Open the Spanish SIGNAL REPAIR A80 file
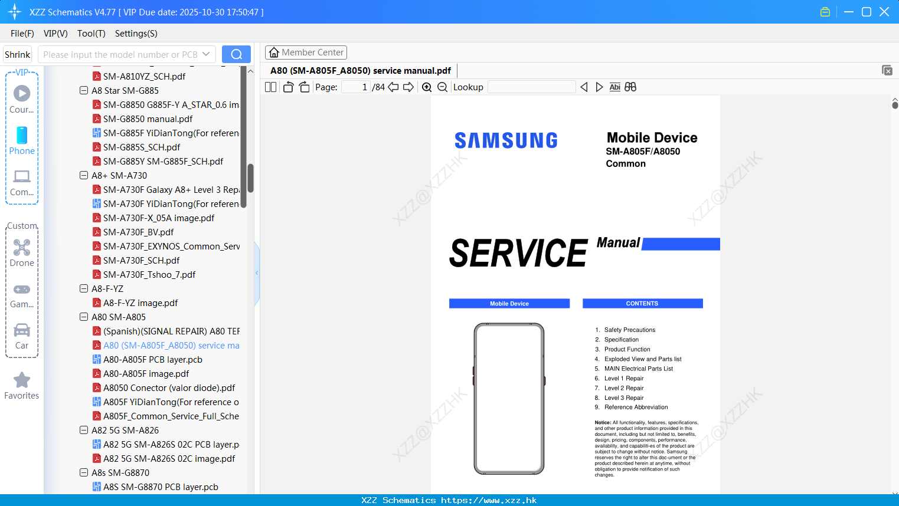Viewport: 899px width, 506px height. (x=166, y=331)
